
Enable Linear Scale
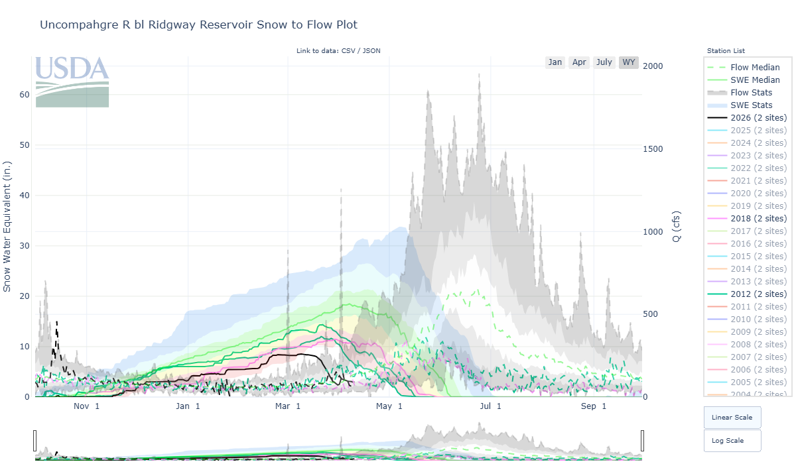(x=732, y=417)
